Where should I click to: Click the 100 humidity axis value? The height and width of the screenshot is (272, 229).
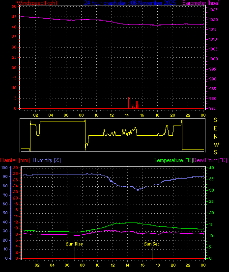4,168
